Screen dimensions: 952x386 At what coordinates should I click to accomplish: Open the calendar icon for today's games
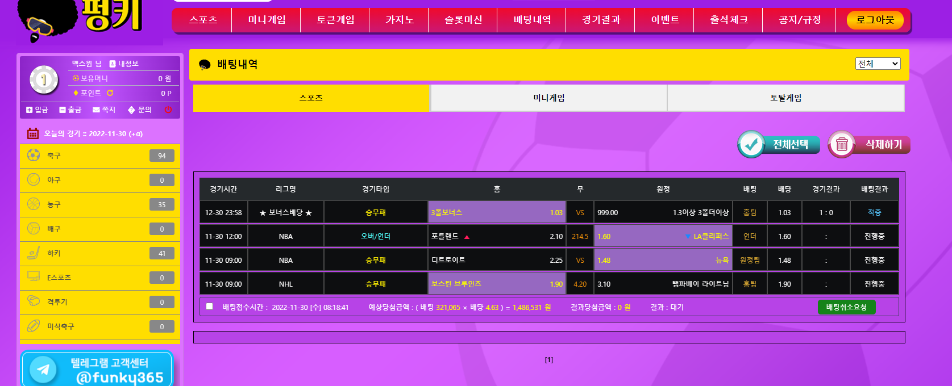point(33,133)
